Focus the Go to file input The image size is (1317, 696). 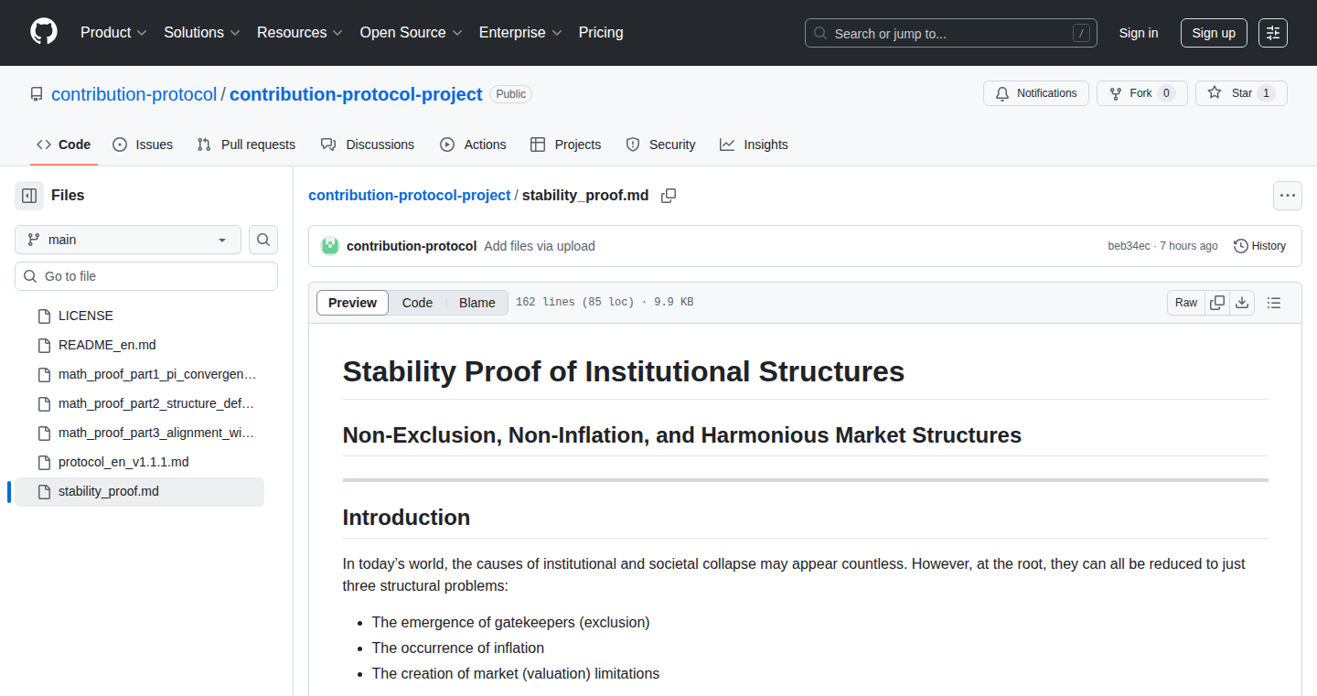(146, 276)
